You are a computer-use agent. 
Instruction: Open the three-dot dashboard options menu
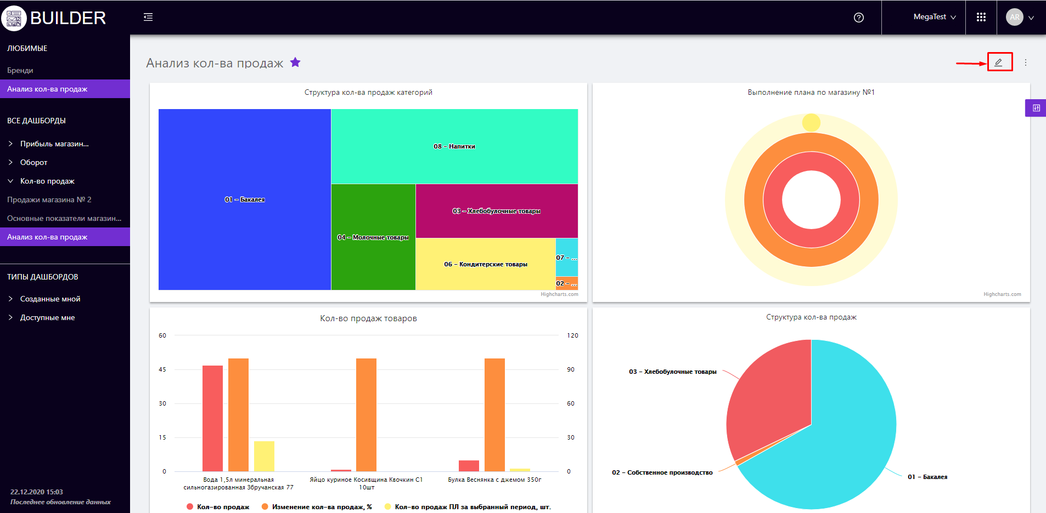(1025, 62)
